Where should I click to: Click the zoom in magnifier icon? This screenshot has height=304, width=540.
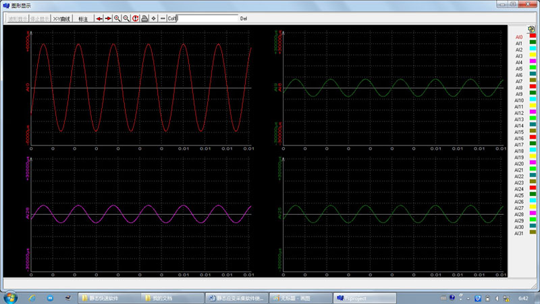tap(117, 18)
